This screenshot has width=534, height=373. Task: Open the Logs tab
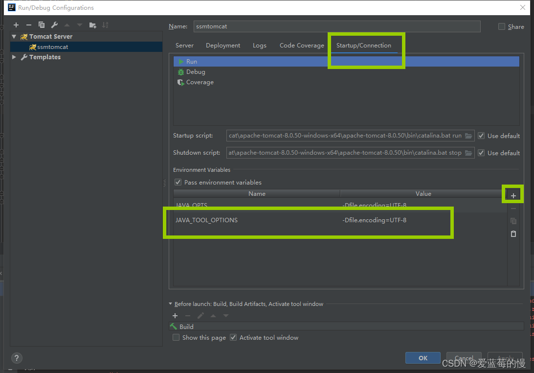(260, 46)
